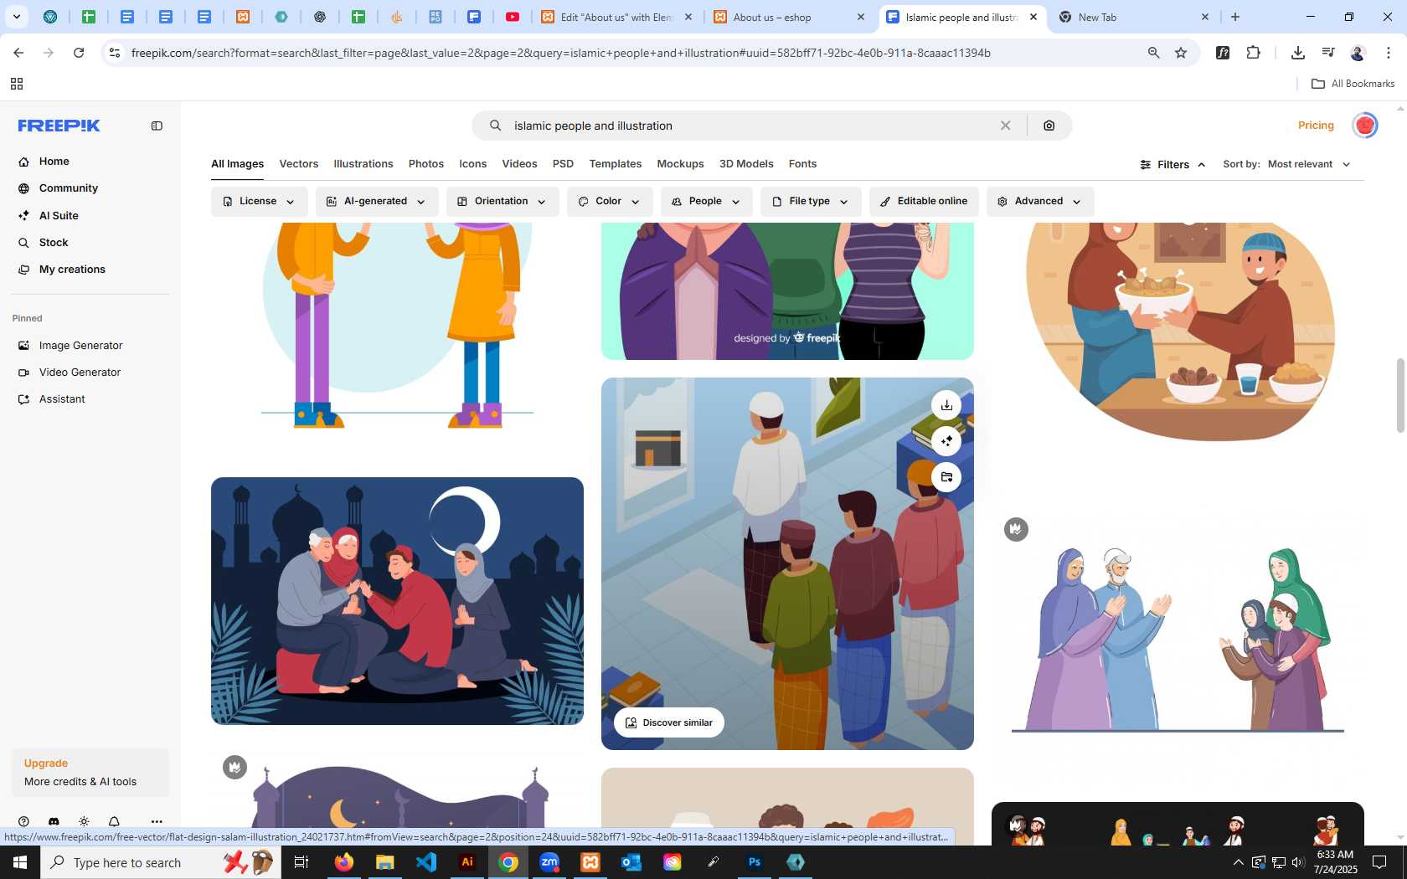Collapse the Filters panel
This screenshot has height=879, width=1407.
(x=1172, y=164)
